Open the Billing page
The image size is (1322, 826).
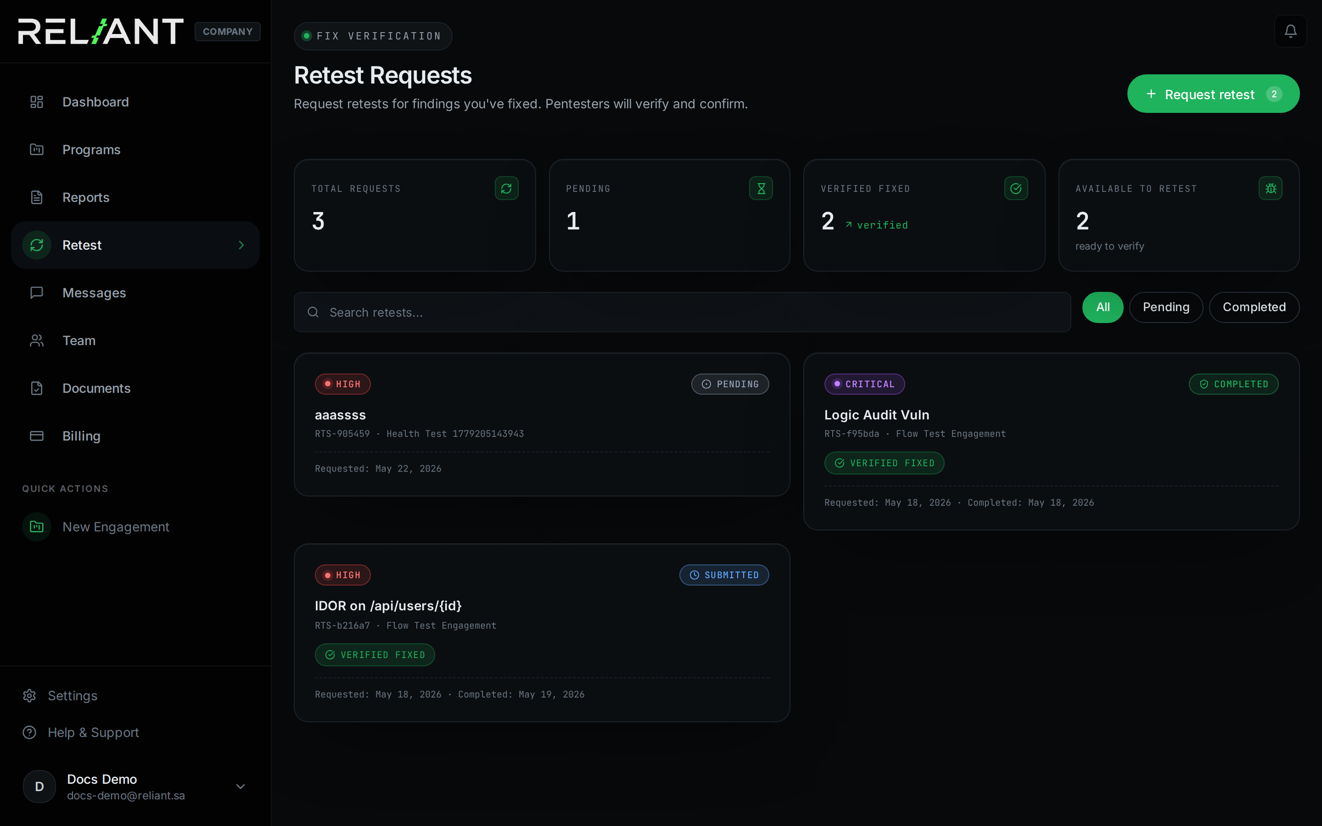(x=135, y=436)
